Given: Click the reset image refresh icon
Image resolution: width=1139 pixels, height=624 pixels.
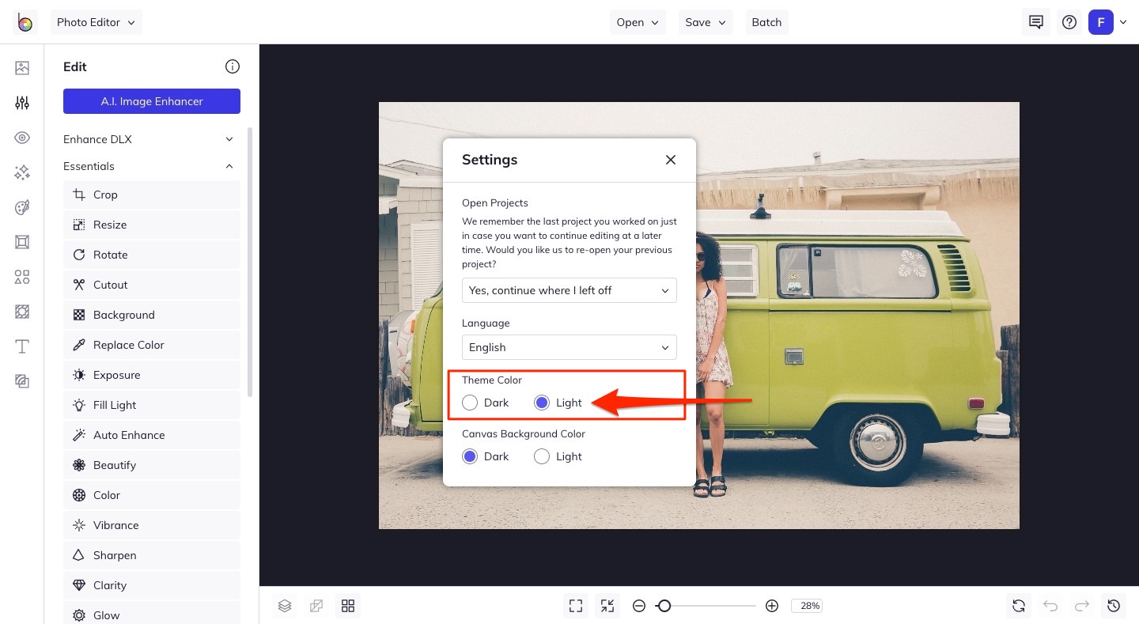Looking at the screenshot, I should click(x=1019, y=606).
